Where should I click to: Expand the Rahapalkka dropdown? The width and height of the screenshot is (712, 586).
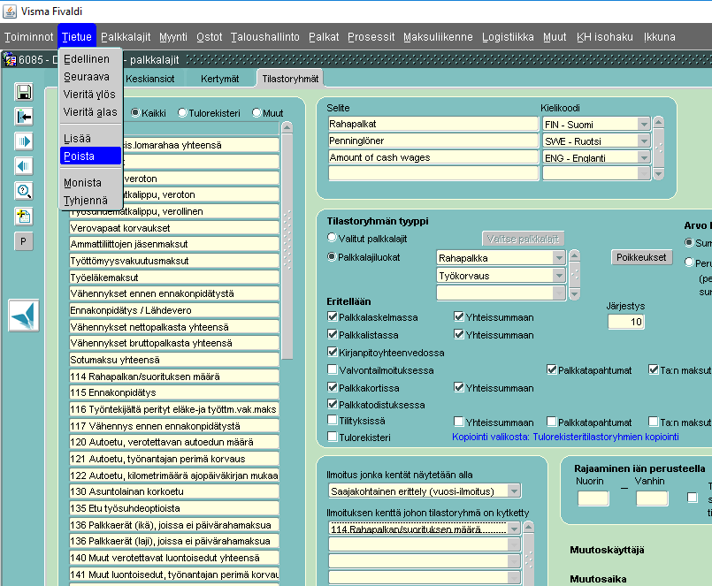point(558,258)
